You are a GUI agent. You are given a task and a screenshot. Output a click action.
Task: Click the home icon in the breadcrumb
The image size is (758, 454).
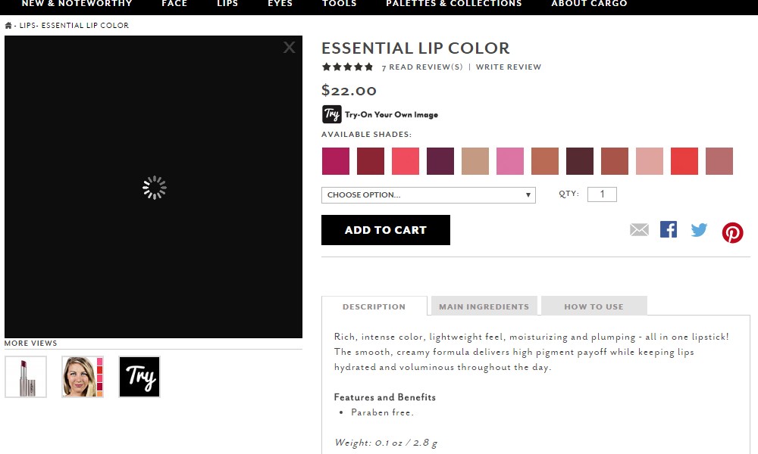[x=8, y=26]
